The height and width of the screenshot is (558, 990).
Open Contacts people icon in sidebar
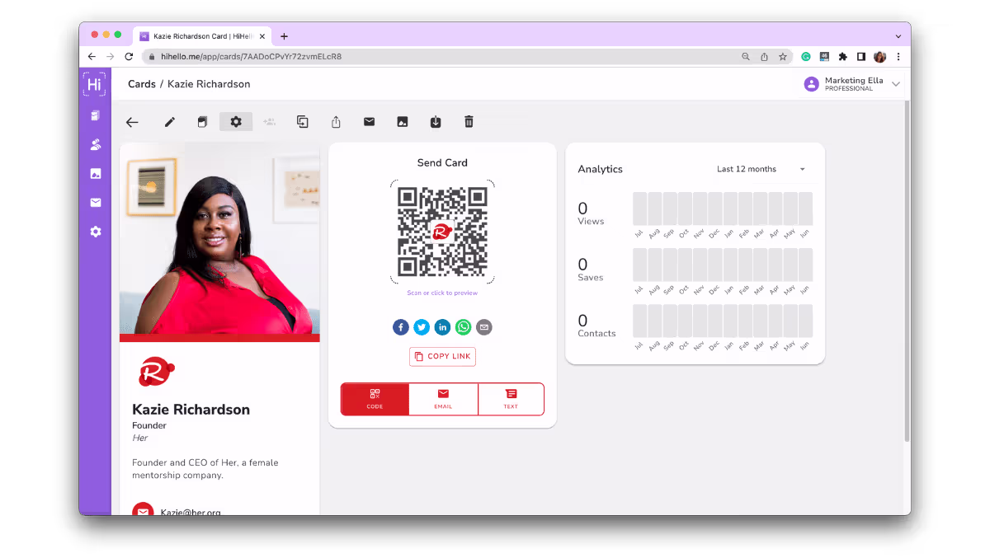96,145
